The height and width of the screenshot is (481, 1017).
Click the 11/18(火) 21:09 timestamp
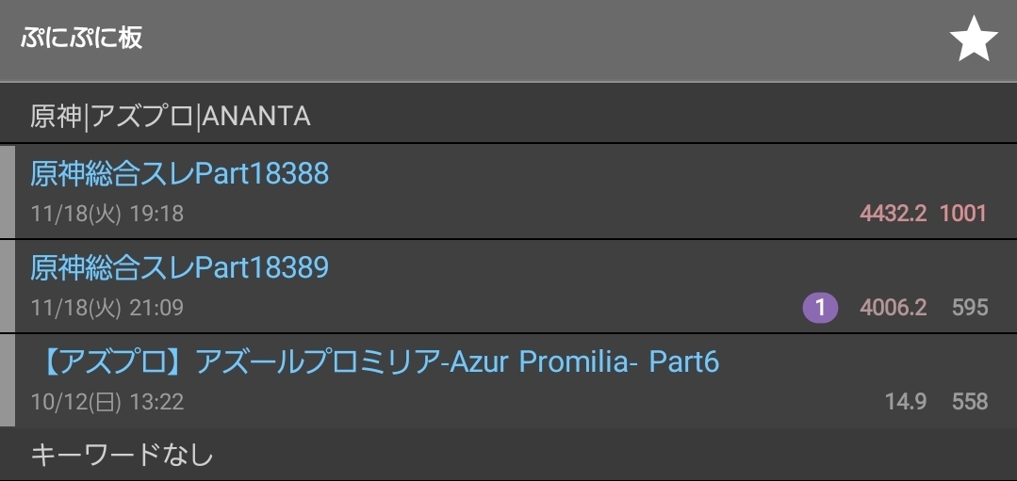click(107, 308)
